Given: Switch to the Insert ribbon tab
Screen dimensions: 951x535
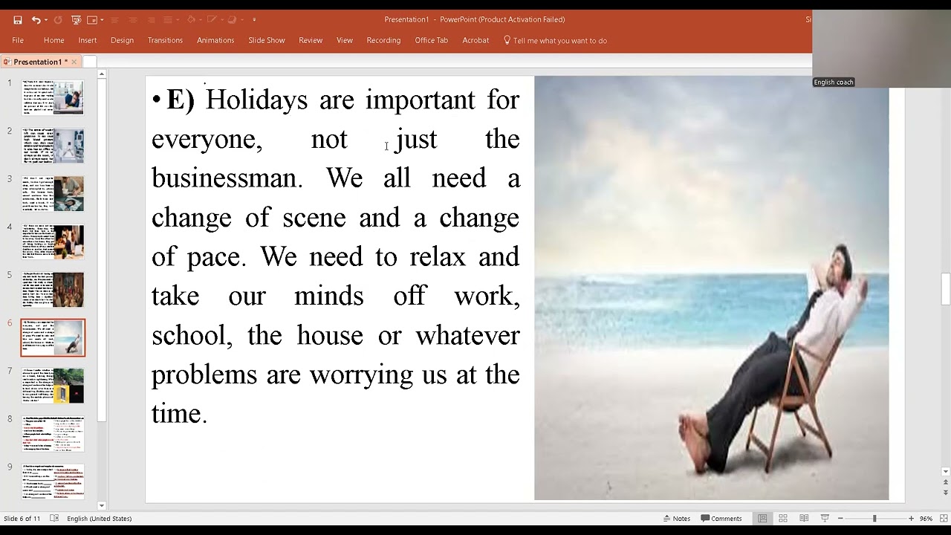Looking at the screenshot, I should (88, 40).
